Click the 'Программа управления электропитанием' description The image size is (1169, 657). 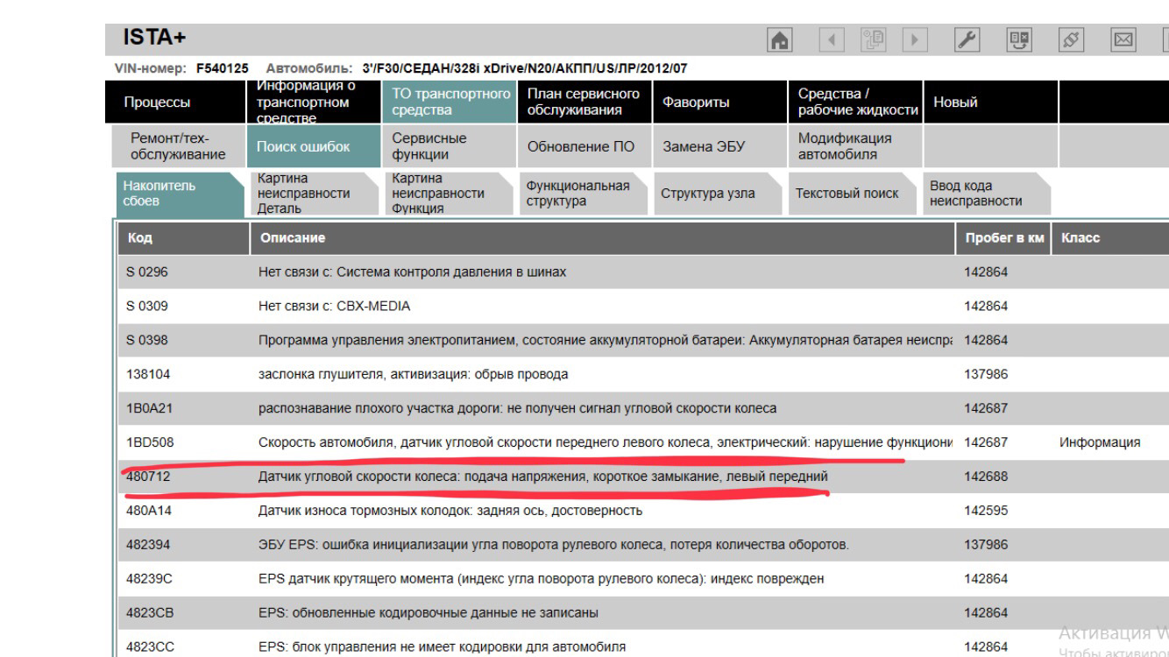[x=606, y=341]
